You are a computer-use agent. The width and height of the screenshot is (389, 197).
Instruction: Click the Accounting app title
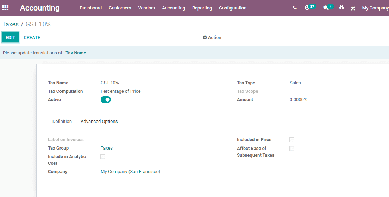tap(40, 8)
